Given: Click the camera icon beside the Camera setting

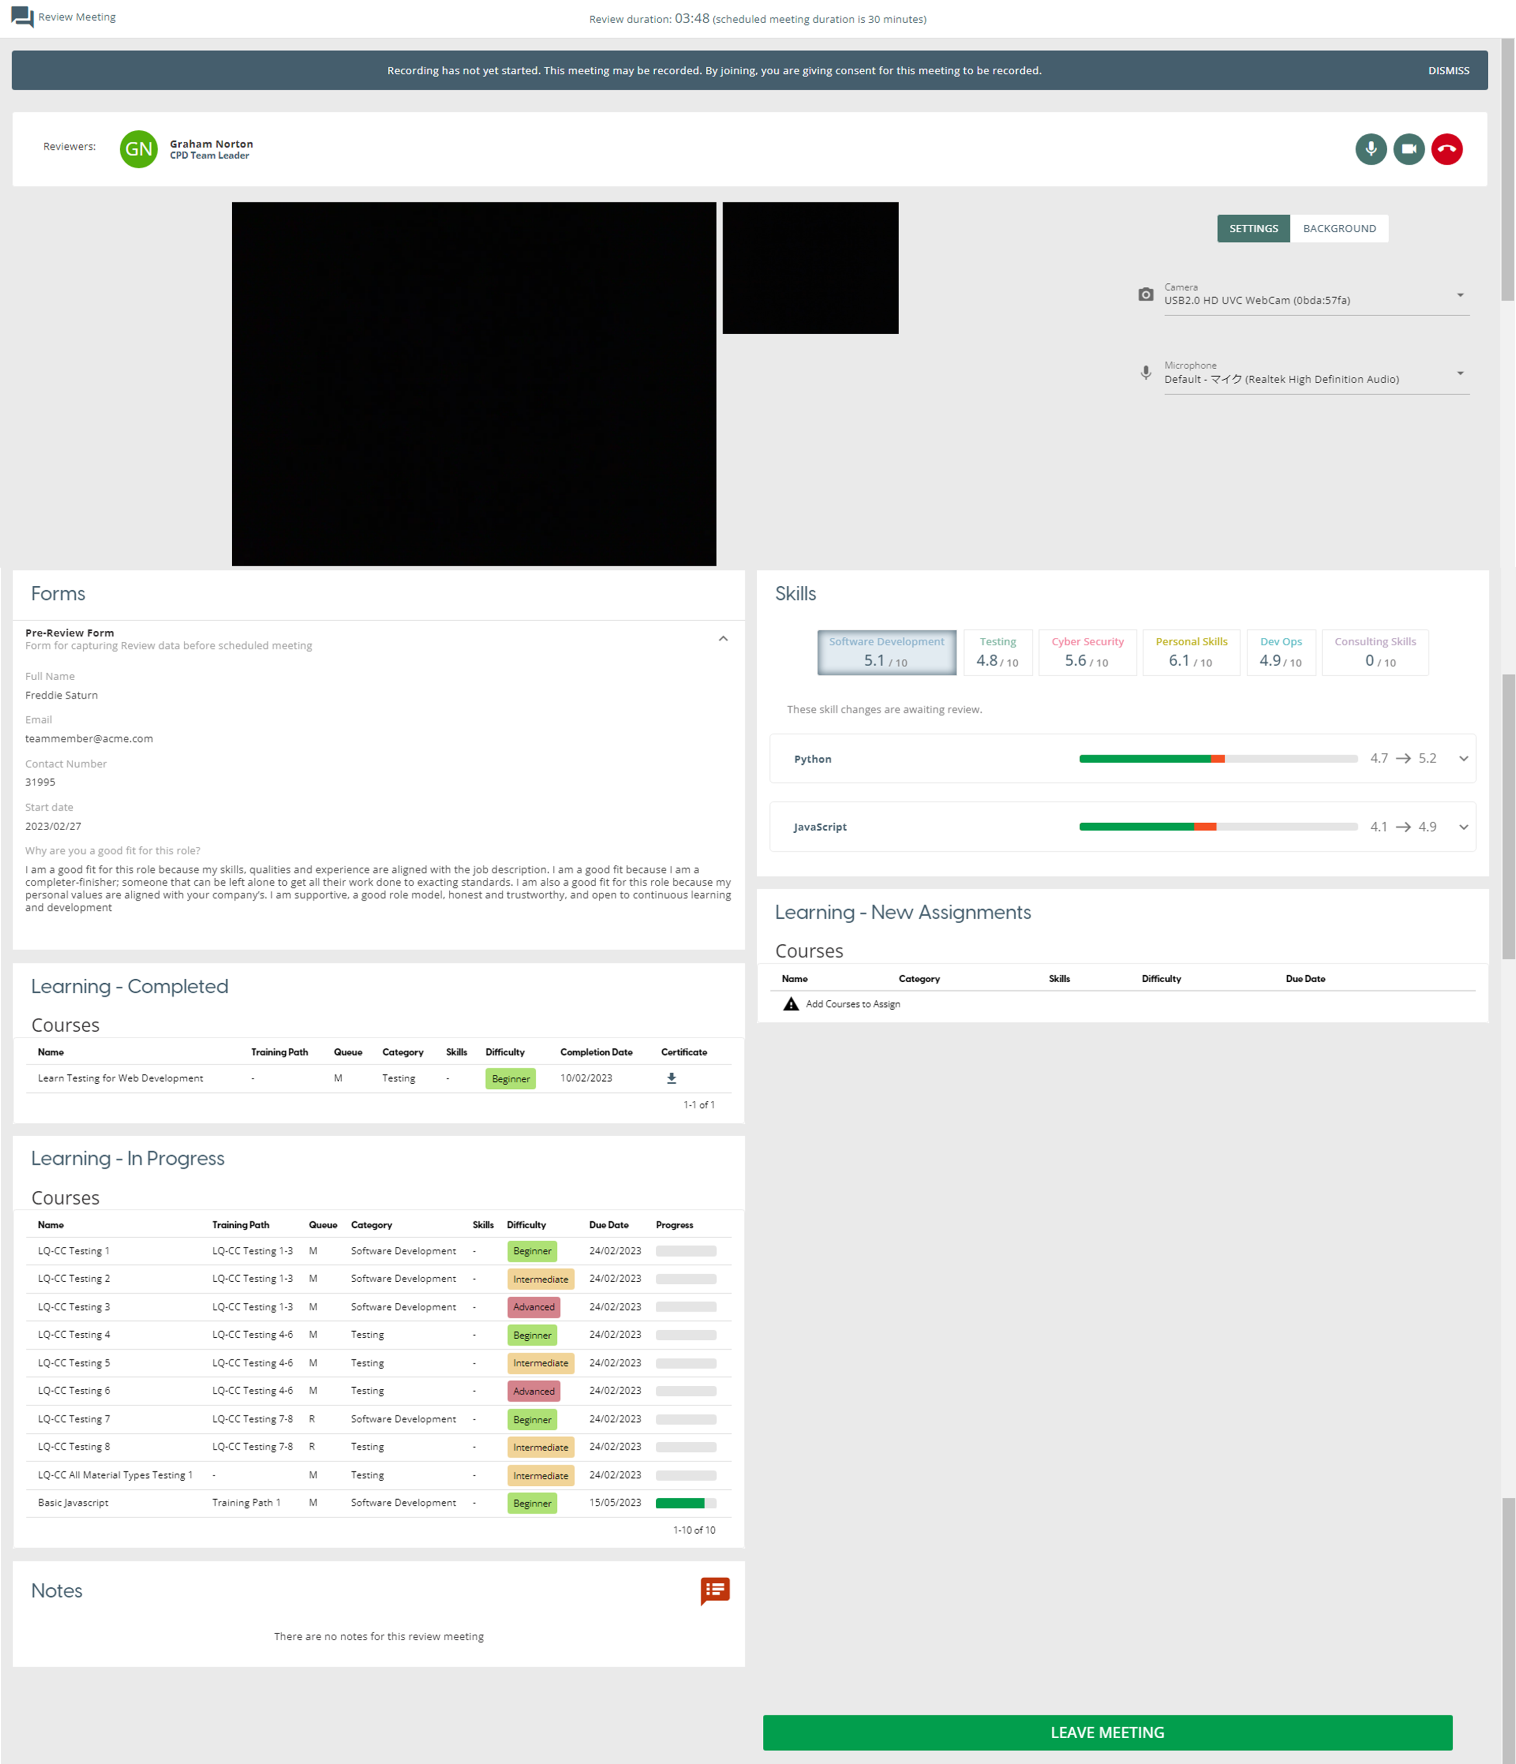Looking at the screenshot, I should (x=1146, y=294).
